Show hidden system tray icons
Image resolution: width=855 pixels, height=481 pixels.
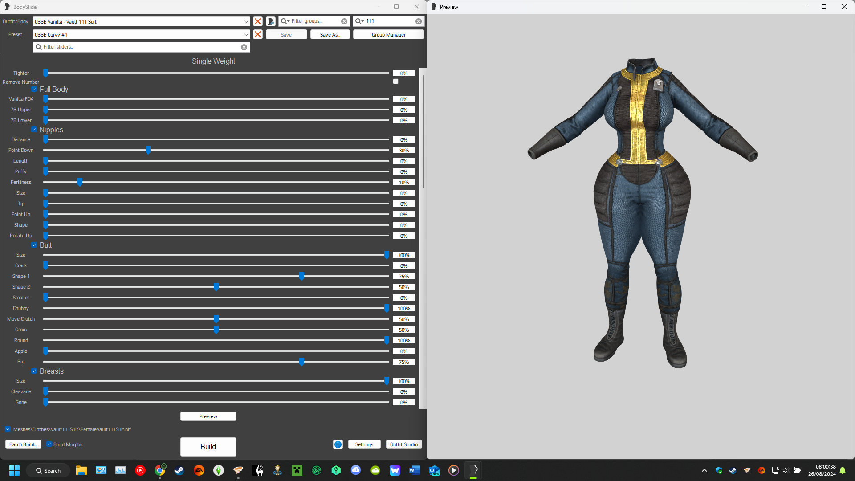click(704, 470)
